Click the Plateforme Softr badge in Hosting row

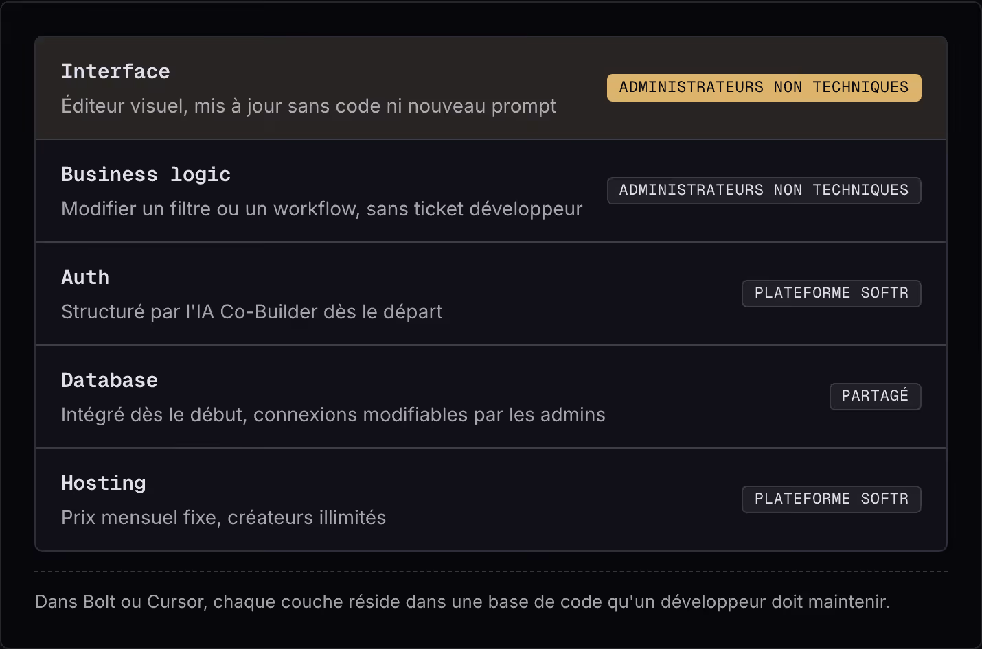831,499
